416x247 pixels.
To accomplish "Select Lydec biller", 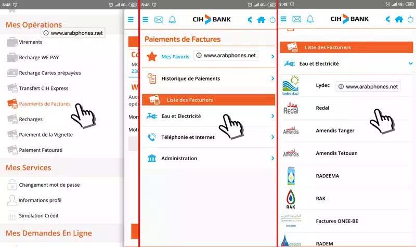I will [x=322, y=85].
